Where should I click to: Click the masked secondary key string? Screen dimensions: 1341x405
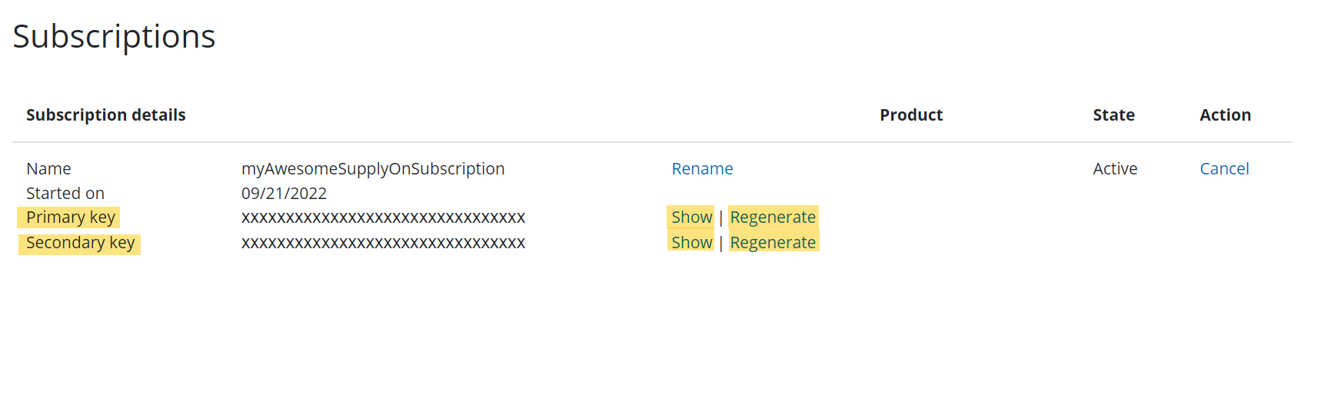[383, 244]
